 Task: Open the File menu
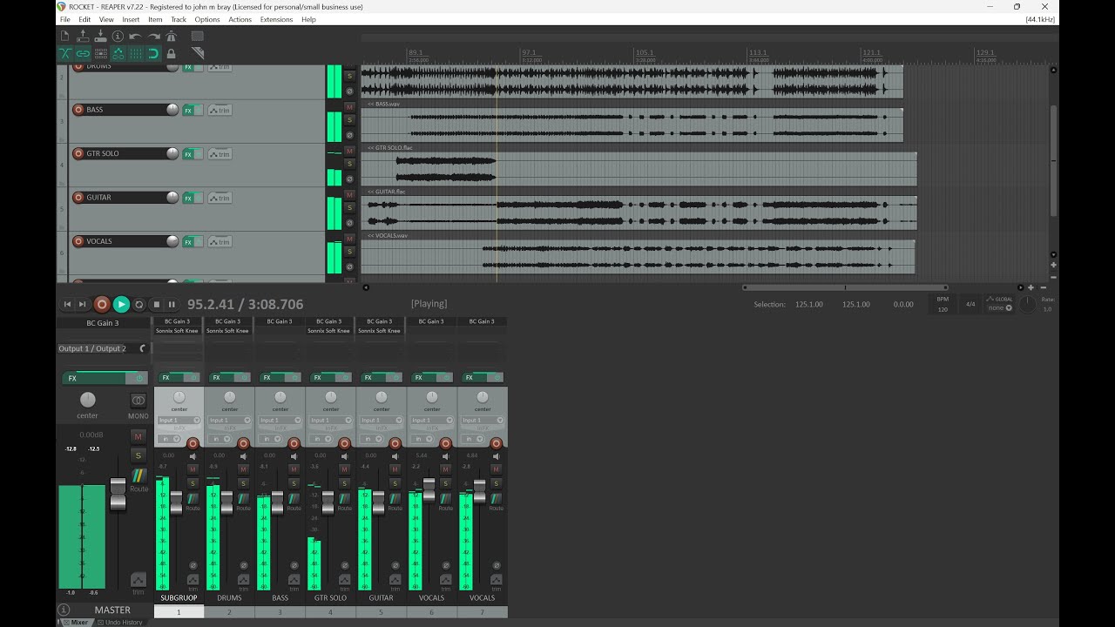[65, 19]
